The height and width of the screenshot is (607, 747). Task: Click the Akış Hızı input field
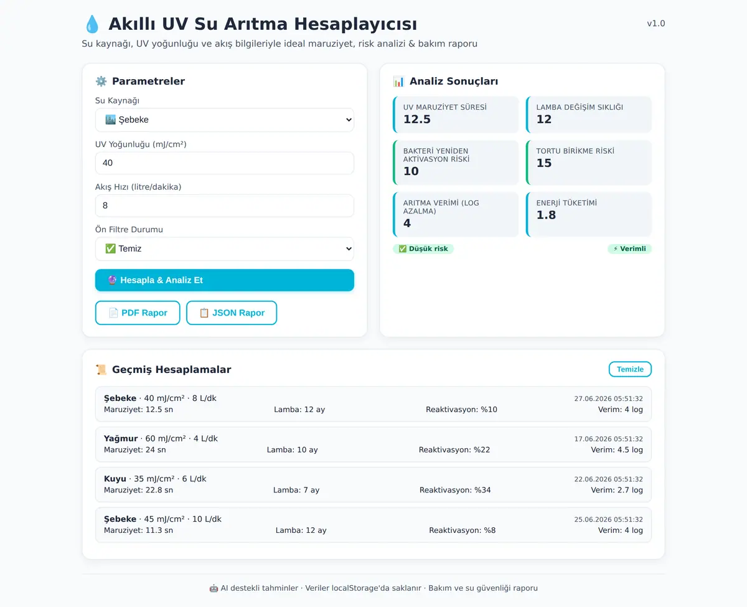[x=225, y=205]
